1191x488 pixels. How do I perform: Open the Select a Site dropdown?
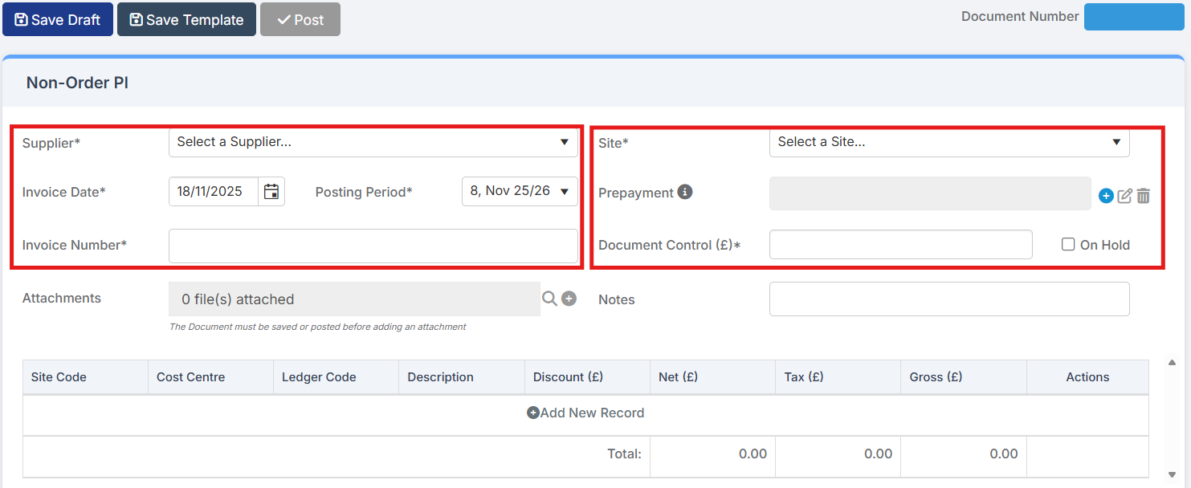tap(948, 142)
